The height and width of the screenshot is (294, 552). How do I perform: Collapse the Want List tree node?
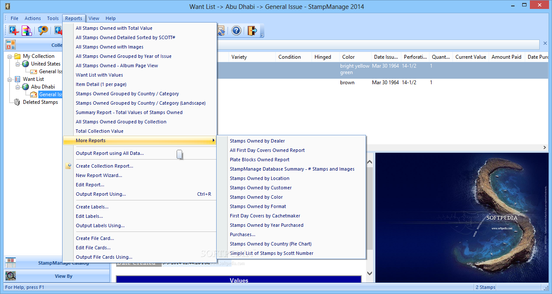coord(10,79)
